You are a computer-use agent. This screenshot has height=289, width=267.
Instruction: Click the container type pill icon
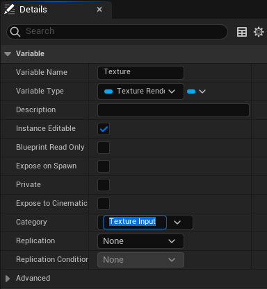pos(191,91)
